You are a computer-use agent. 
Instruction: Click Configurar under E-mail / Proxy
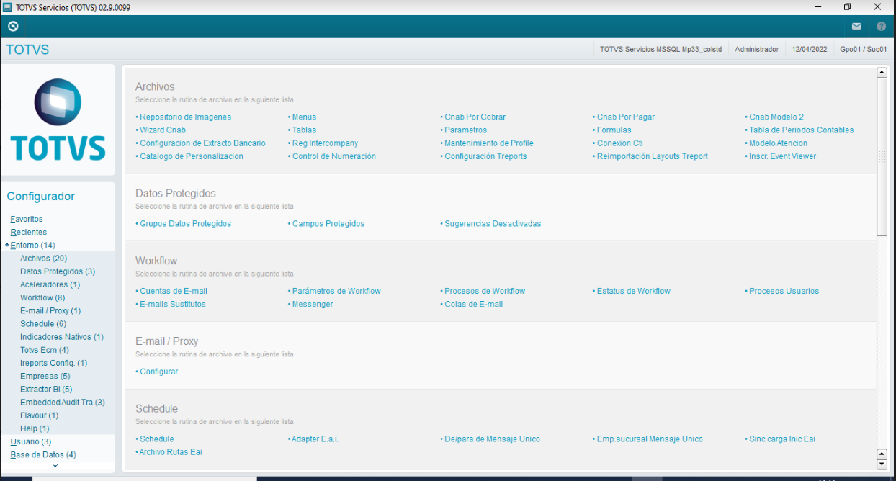tap(158, 371)
